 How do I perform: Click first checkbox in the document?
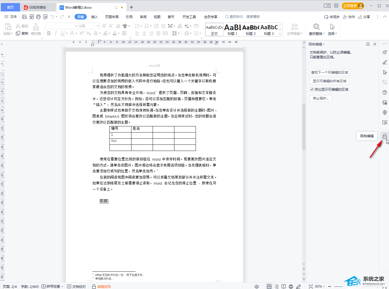(101, 201)
